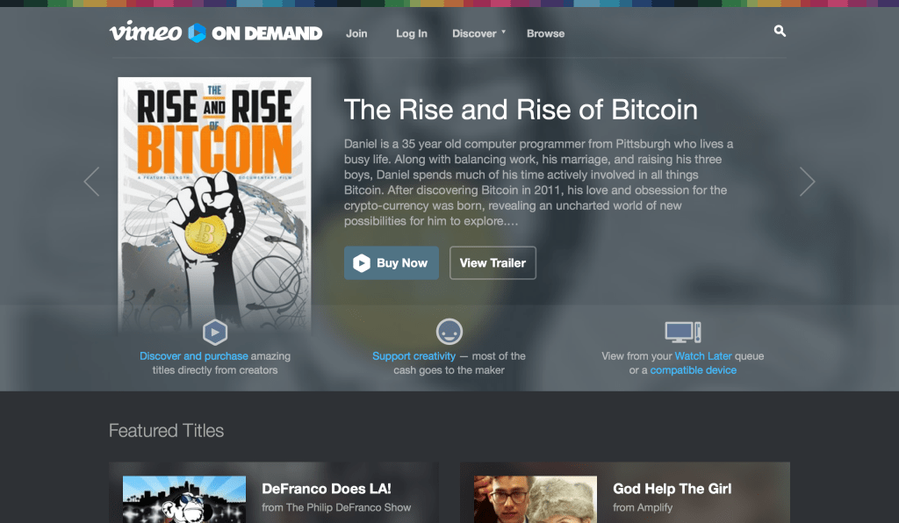This screenshot has width=899, height=523.
Task: Click the monitor device icon
Action: point(682,332)
